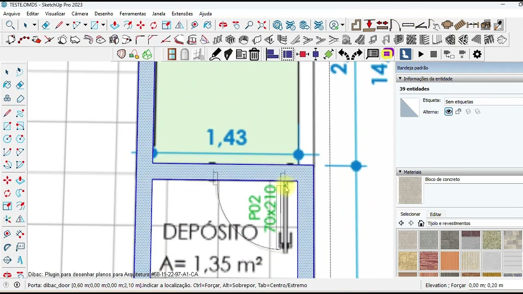Pick the red brick material swatch

tap(429, 261)
